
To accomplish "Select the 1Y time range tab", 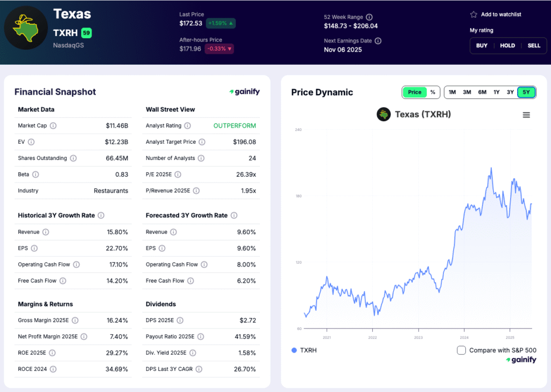I will coord(496,92).
